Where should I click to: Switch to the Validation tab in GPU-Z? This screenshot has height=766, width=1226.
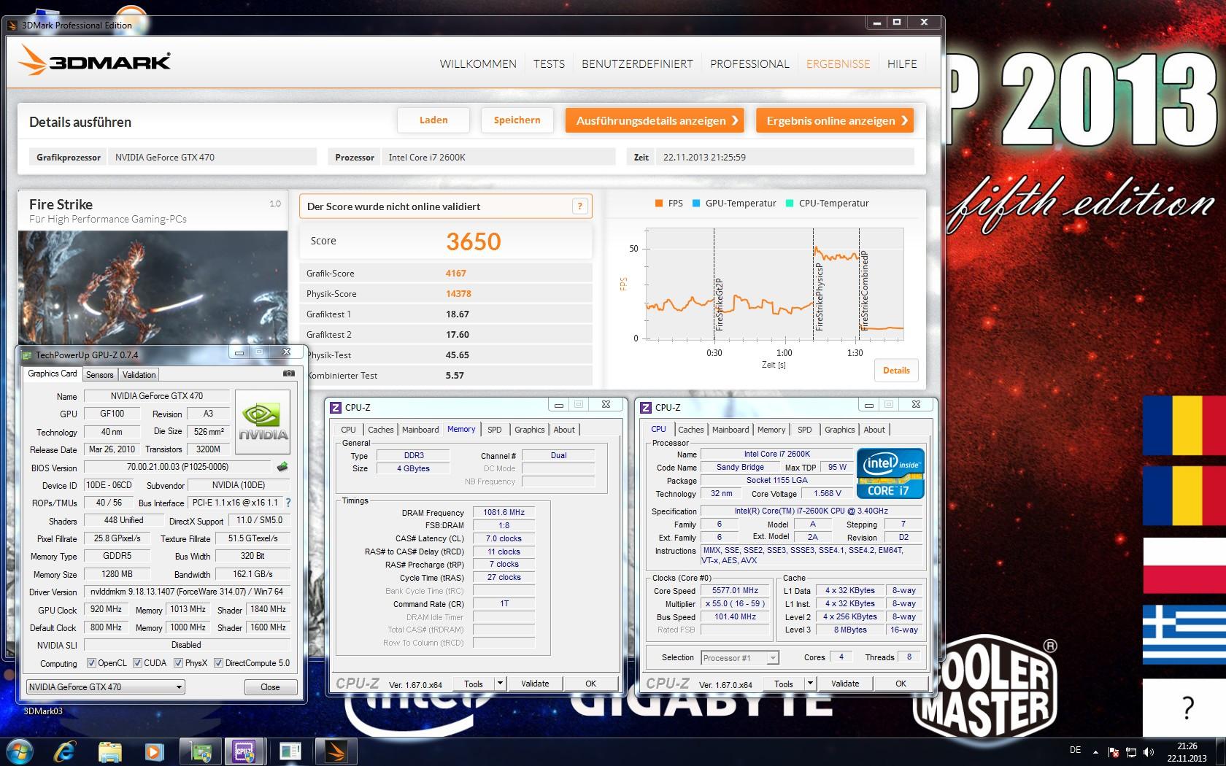point(139,374)
